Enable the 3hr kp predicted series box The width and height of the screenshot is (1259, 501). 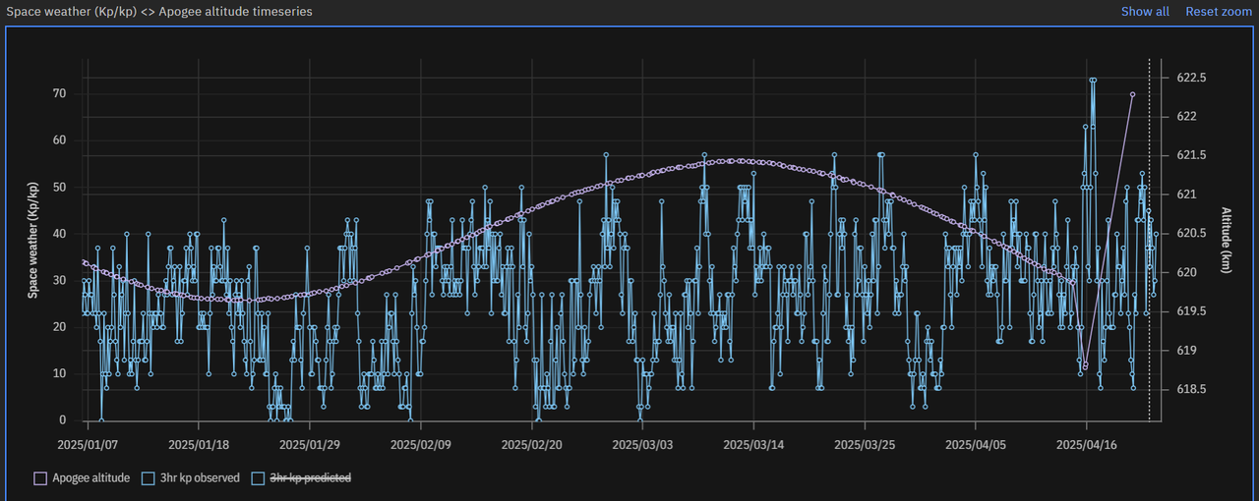pyautogui.click(x=258, y=478)
